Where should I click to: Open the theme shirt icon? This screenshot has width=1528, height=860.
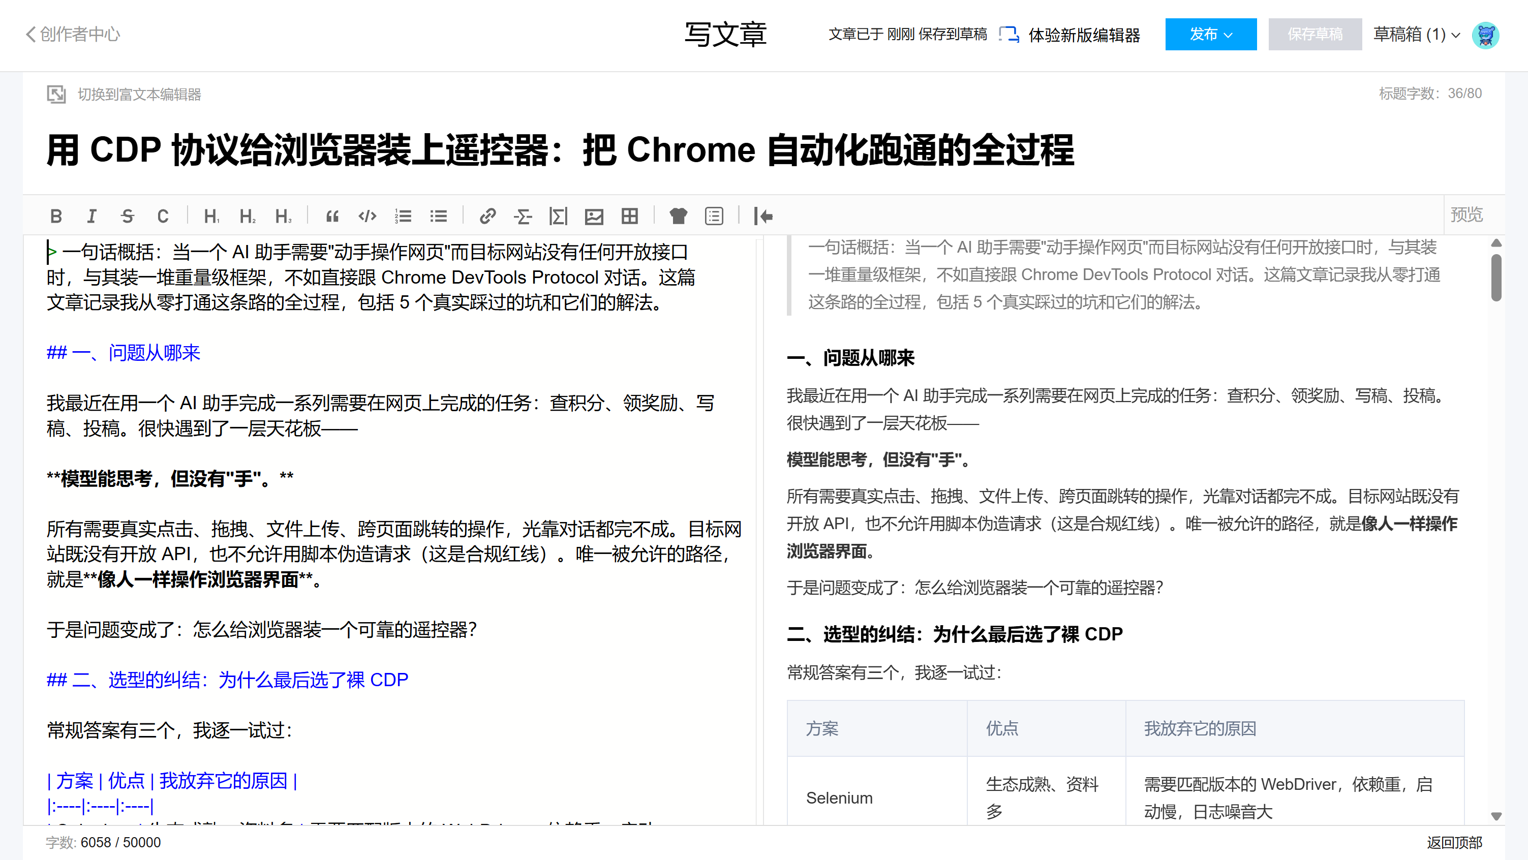[678, 217]
